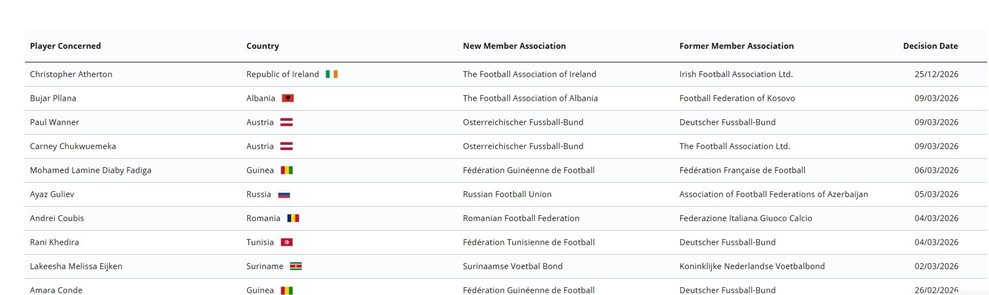
Task: Click the Albania flag icon
Action: point(287,98)
